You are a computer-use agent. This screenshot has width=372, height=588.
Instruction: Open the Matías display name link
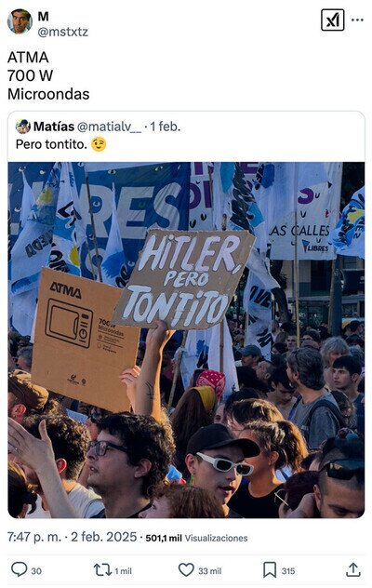pos(54,127)
